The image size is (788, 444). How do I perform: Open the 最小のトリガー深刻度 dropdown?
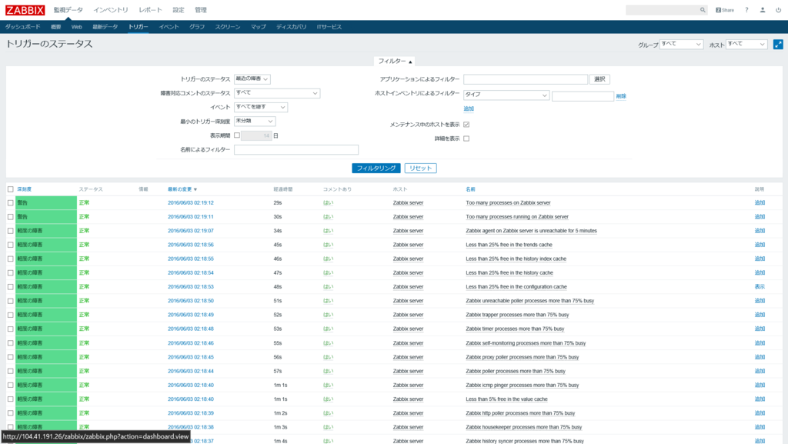pyautogui.click(x=255, y=121)
